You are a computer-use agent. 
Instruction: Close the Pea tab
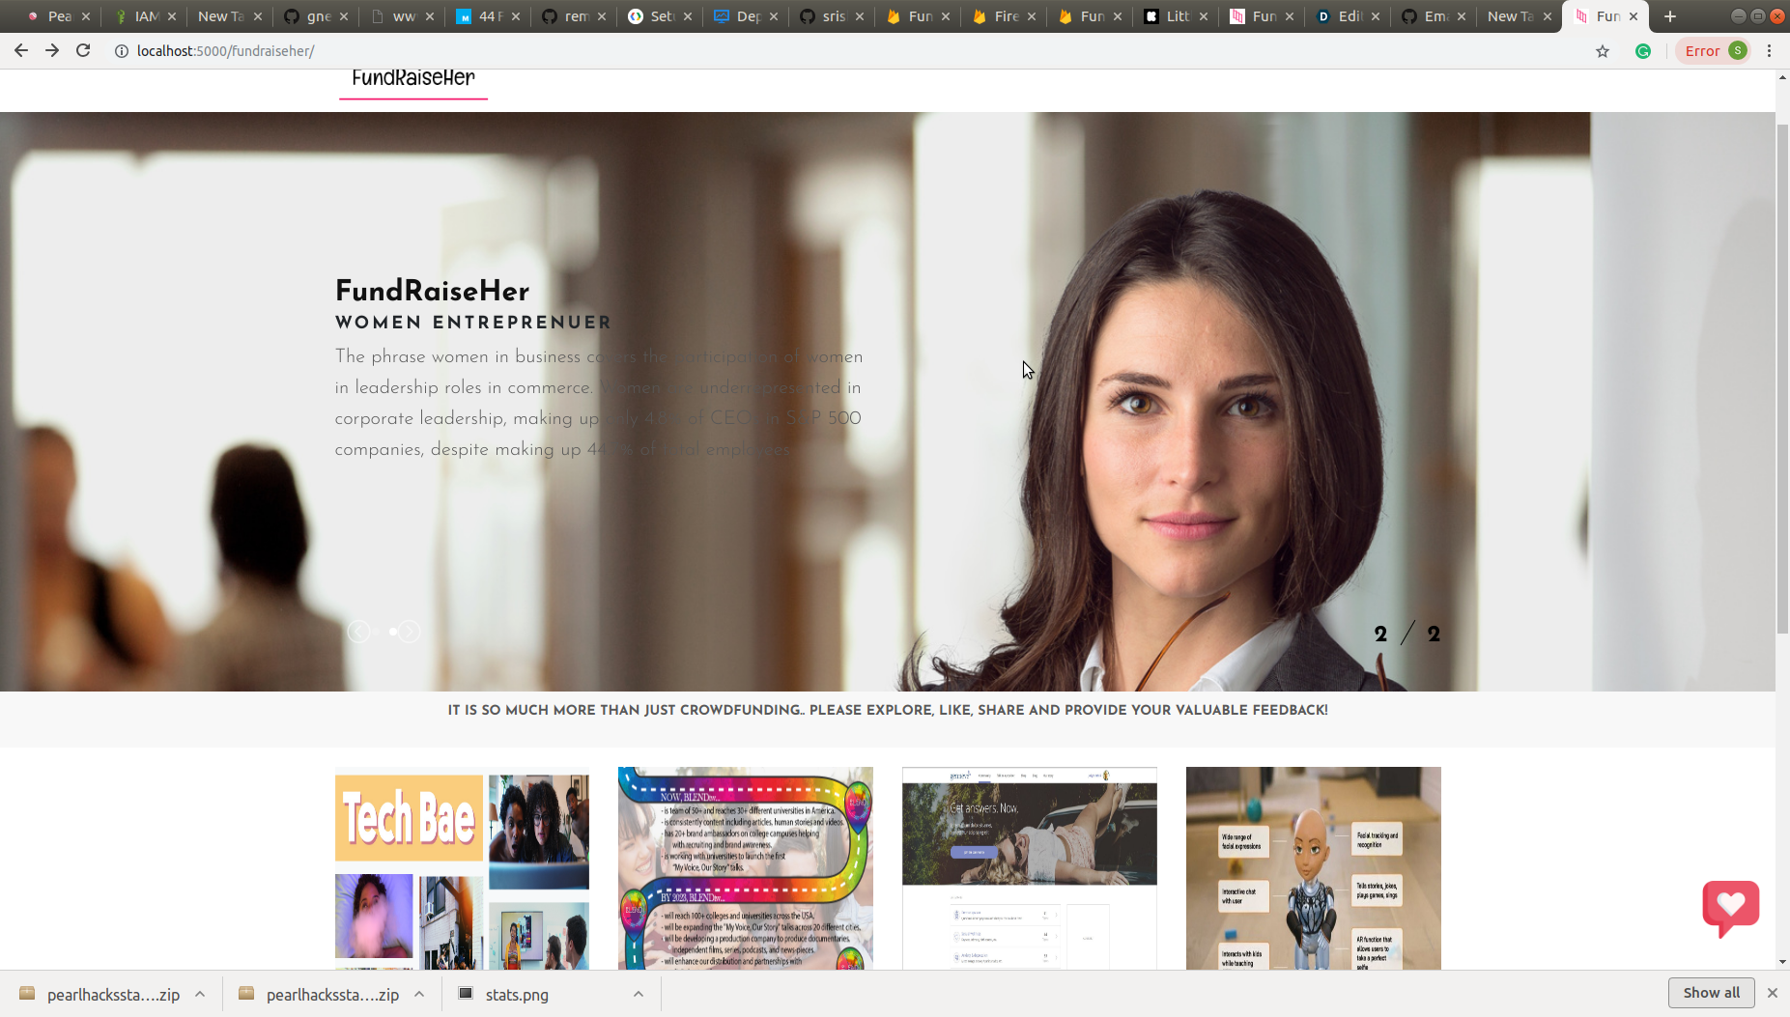pyautogui.click(x=86, y=16)
